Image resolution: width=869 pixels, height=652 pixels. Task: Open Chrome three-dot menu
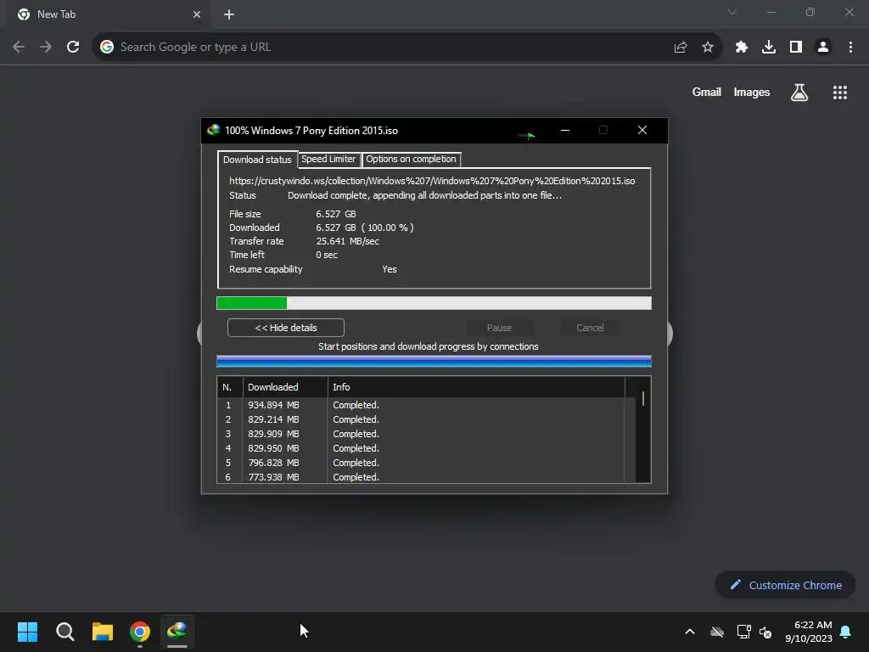tap(850, 48)
